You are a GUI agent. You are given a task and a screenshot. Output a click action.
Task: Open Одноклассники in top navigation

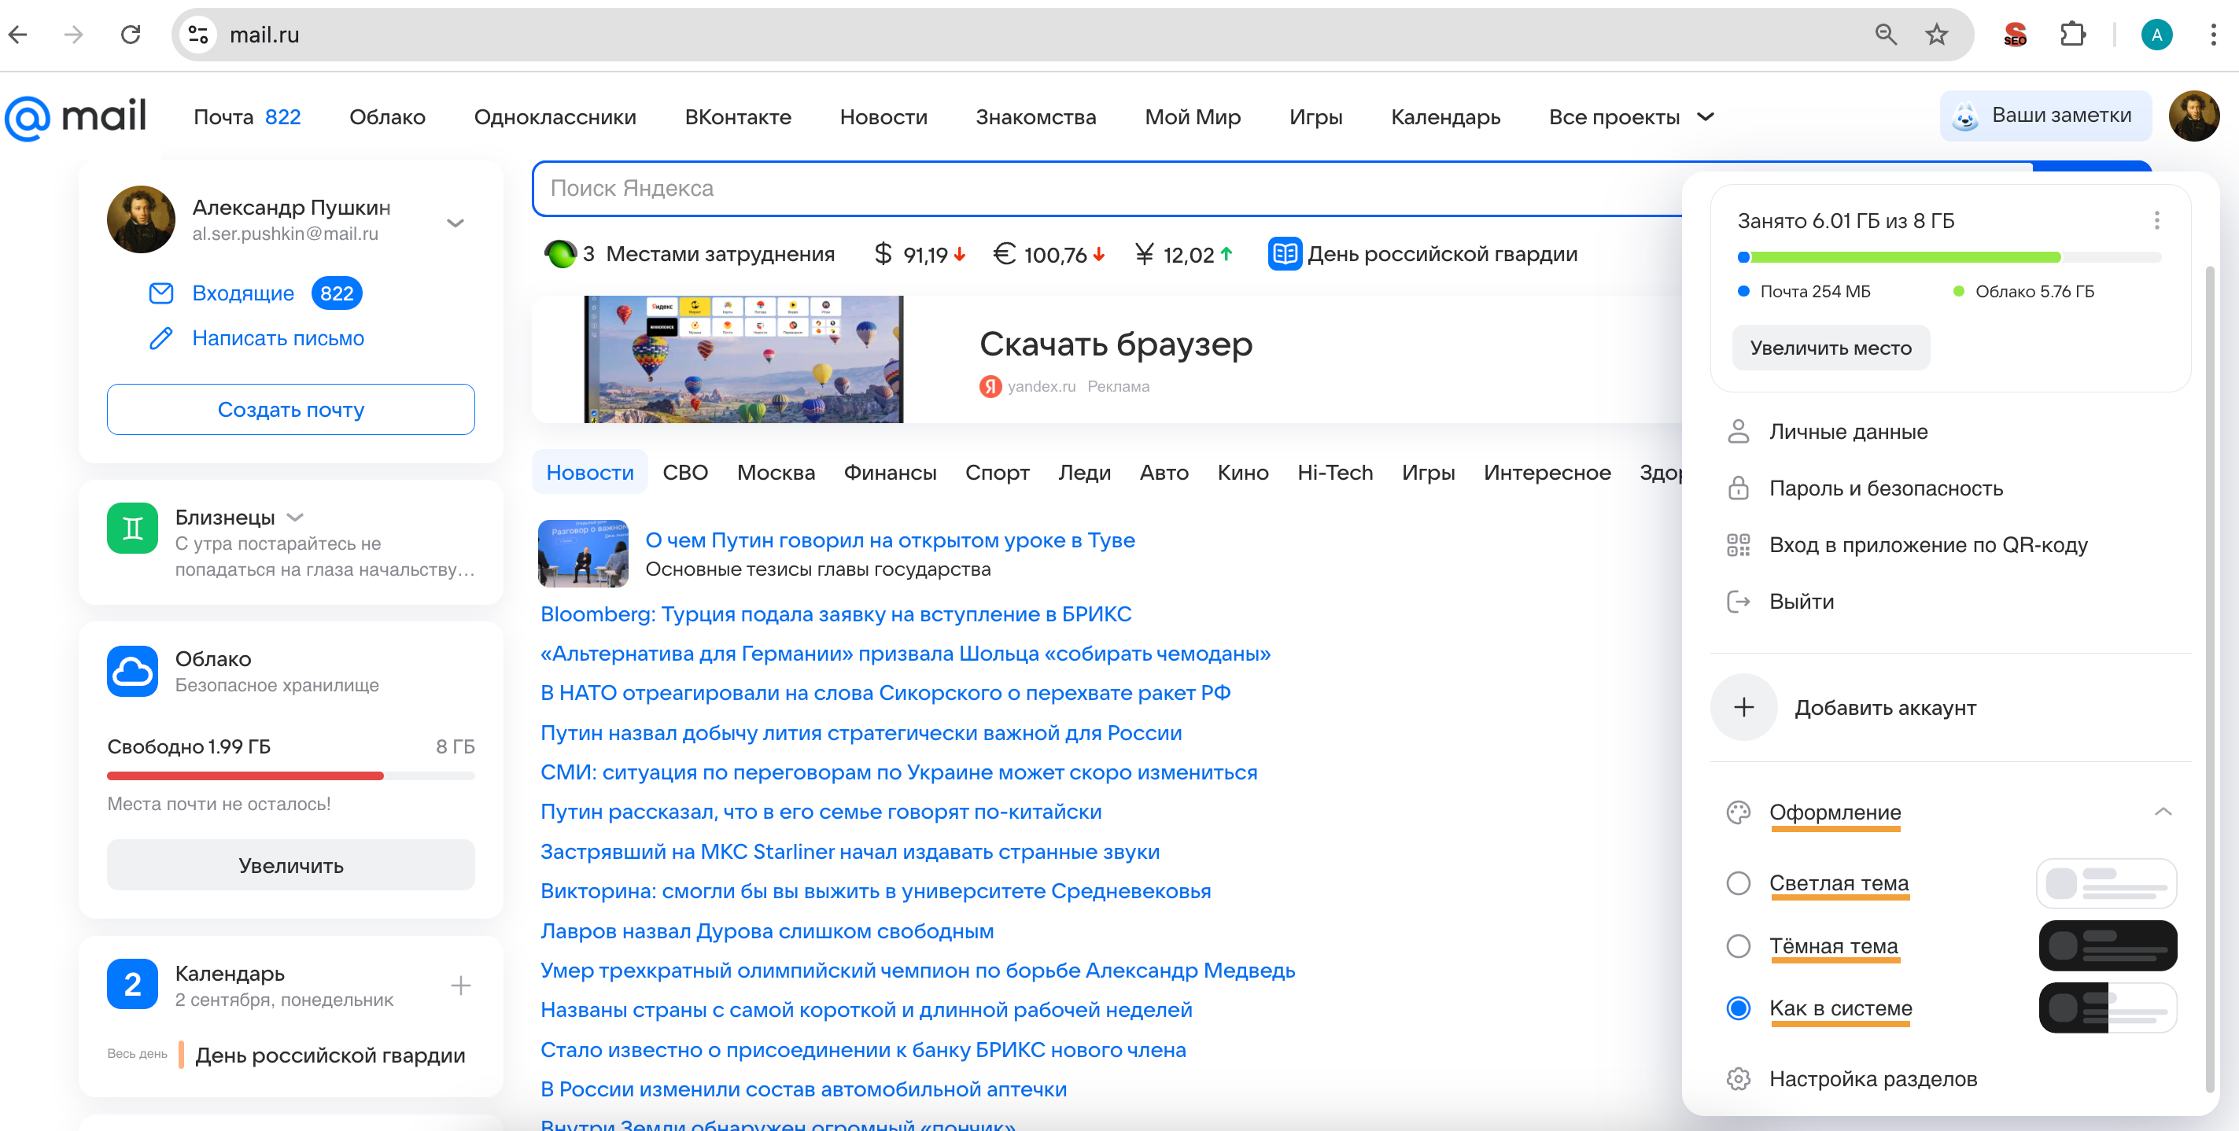click(x=555, y=117)
